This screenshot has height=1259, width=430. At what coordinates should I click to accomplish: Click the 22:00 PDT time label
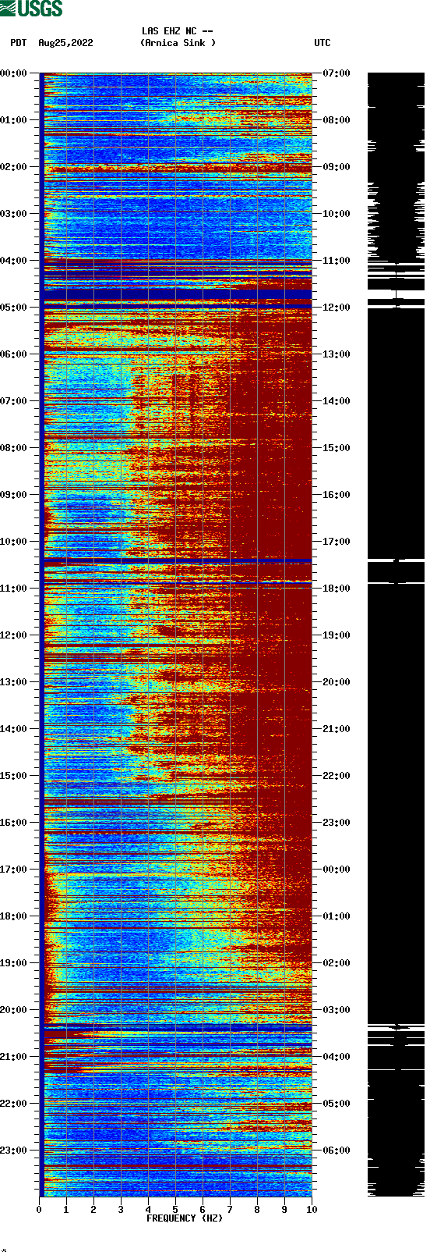tap(14, 1104)
